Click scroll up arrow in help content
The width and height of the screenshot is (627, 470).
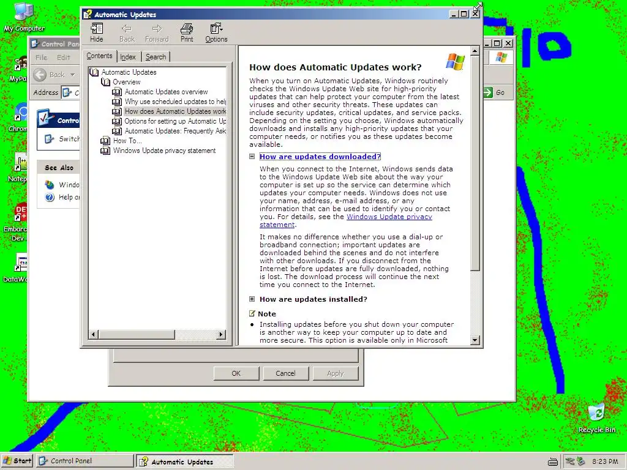click(x=475, y=51)
